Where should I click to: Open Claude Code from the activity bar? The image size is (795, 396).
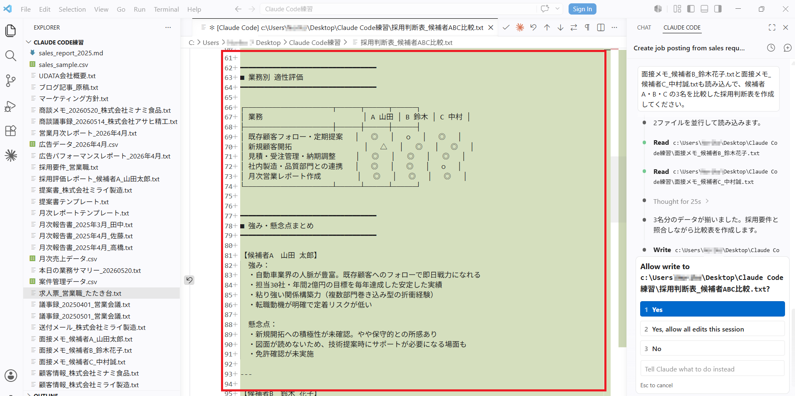tap(11, 156)
